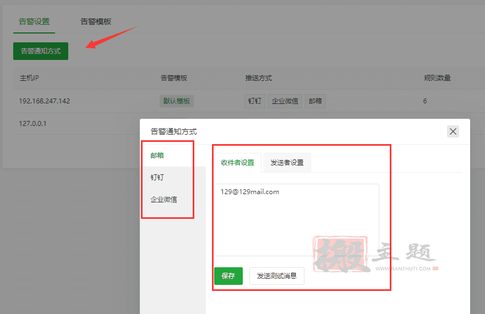Save recipient settings with 保存
485x314 pixels.
pos(228,276)
